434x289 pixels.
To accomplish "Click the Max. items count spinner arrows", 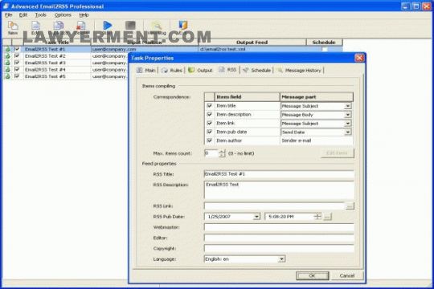I will [x=222, y=153].
